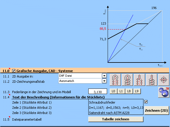The height and width of the screenshot is (127, 170).
Task: Open the 3D gears model icon
Action: (x=164, y=92)
